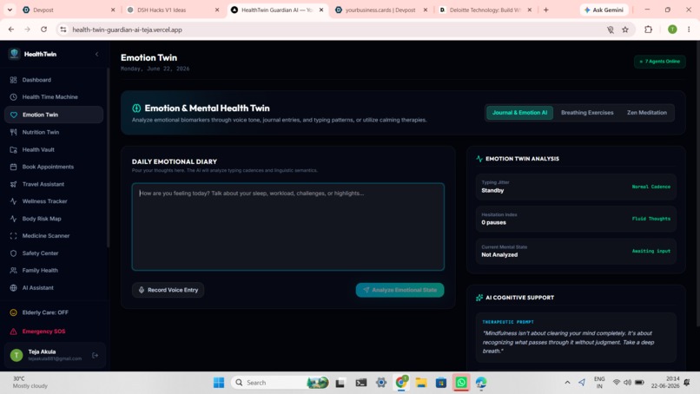This screenshot has width=700, height=394.
Task: Click the Health Time Machine clock icon
Action: coord(13,97)
